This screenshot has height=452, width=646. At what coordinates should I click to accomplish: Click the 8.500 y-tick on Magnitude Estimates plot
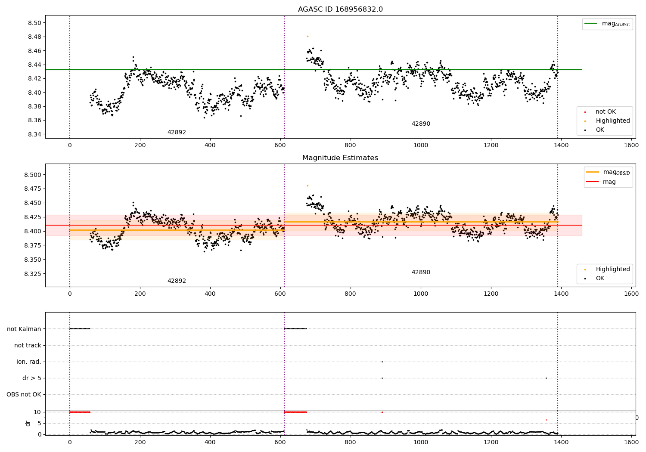tap(33, 175)
